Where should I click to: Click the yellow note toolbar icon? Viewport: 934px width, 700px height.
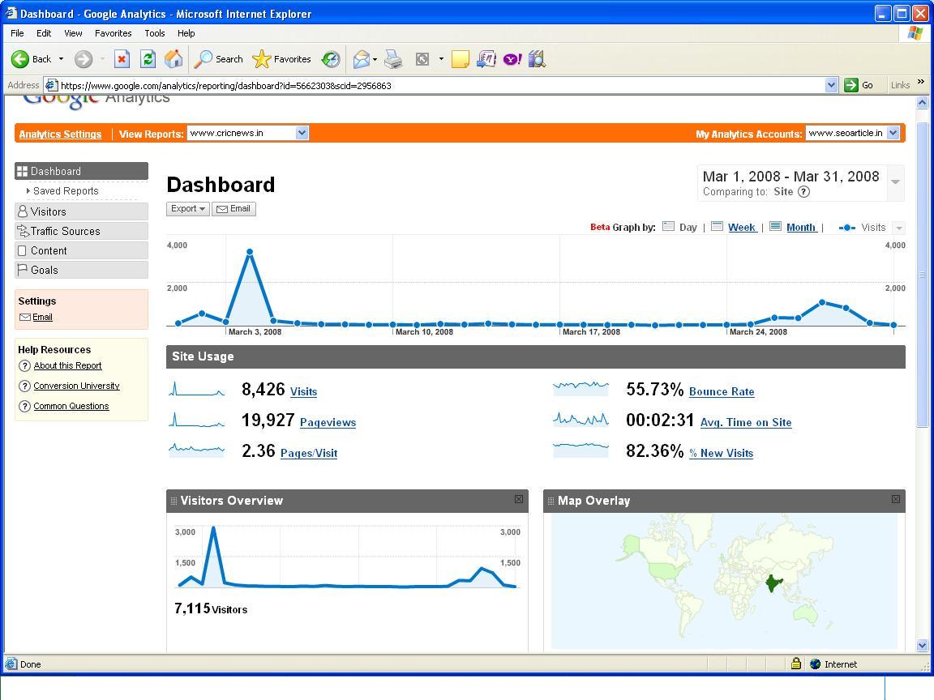[460, 59]
